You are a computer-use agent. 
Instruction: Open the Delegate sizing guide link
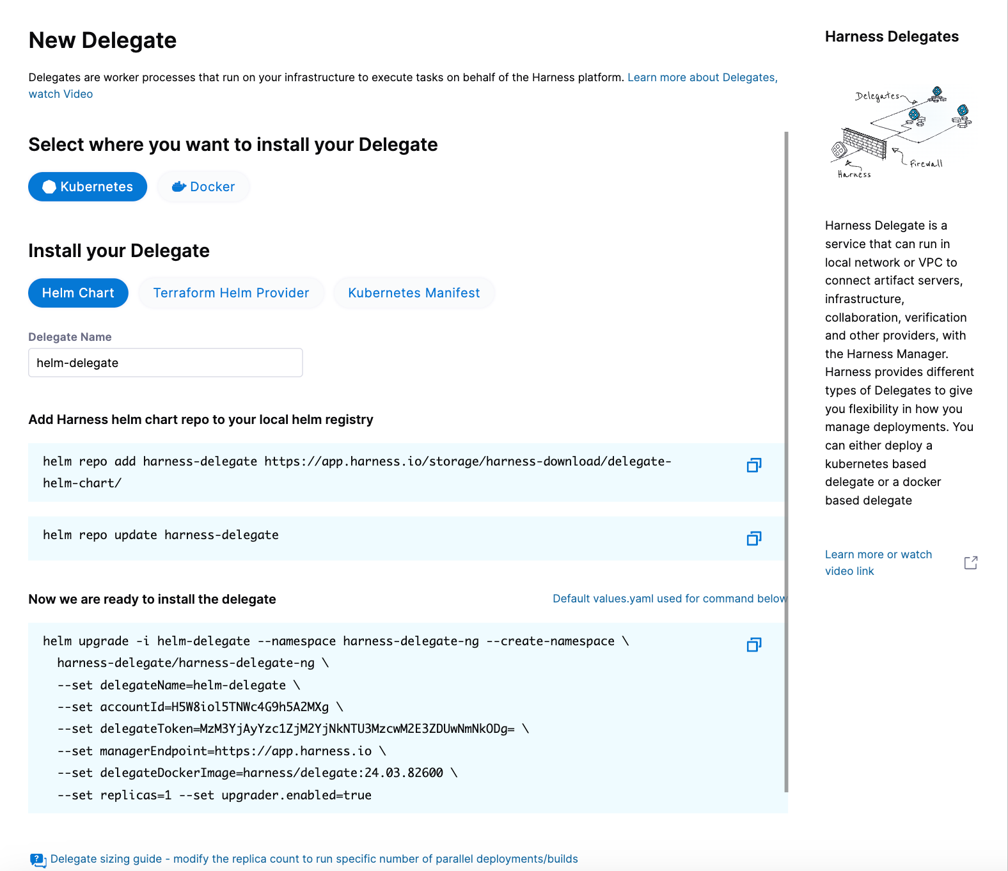(x=313, y=859)
